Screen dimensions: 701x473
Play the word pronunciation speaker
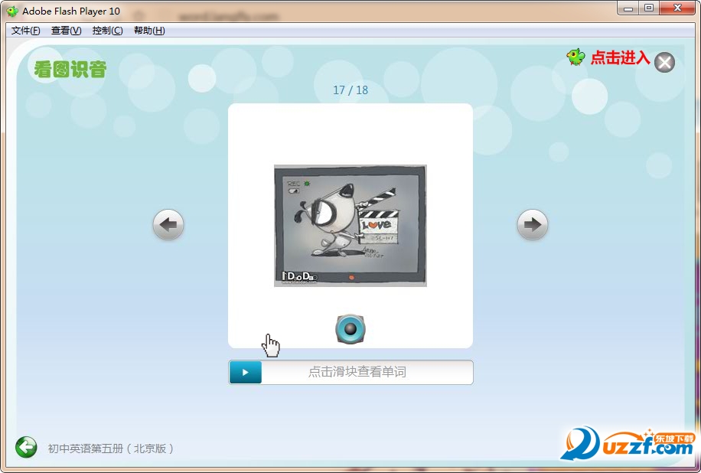coord(350,329)
